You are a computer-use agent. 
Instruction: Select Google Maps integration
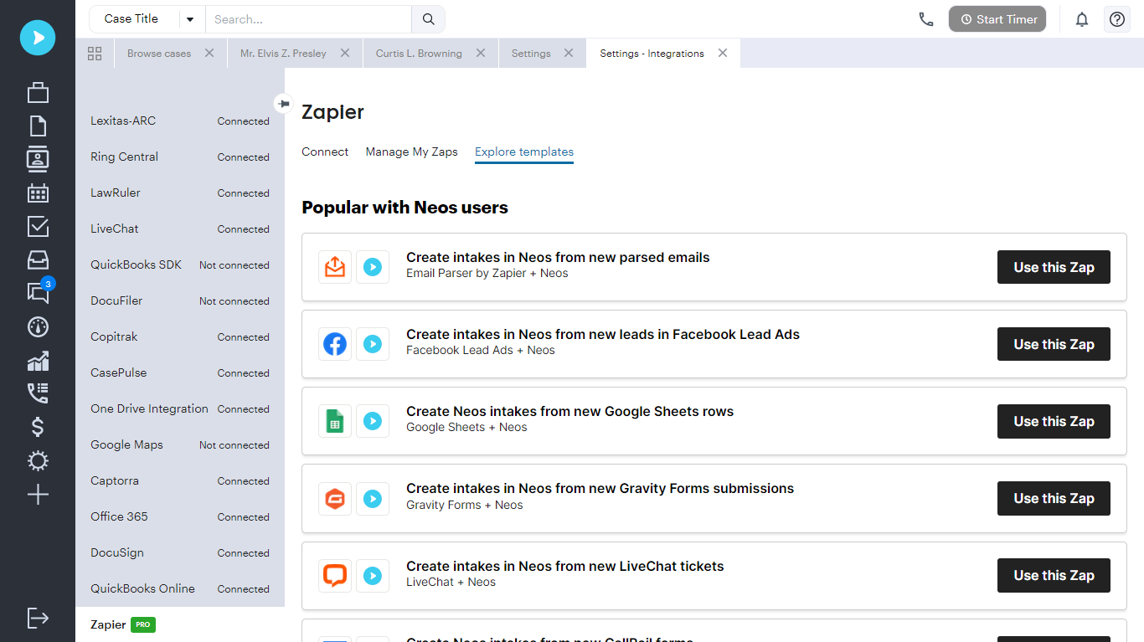180,444
